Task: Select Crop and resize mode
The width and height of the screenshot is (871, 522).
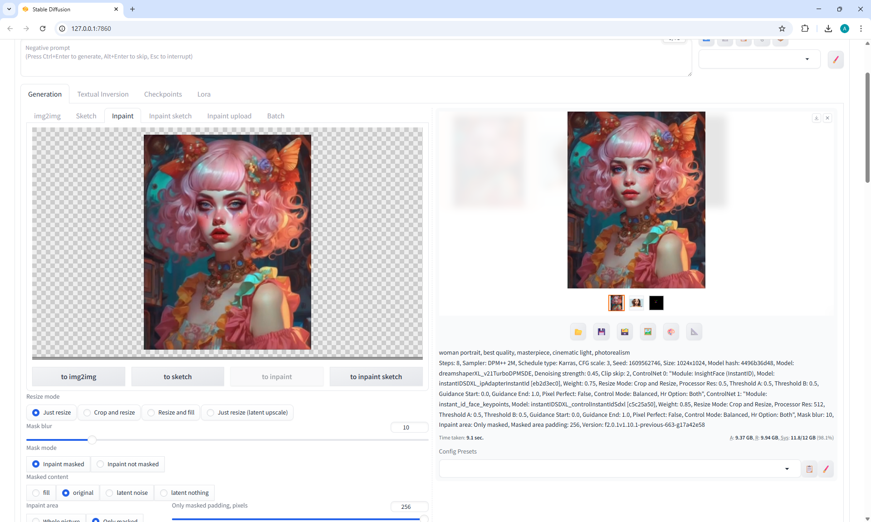Action: tap(109, 412)
